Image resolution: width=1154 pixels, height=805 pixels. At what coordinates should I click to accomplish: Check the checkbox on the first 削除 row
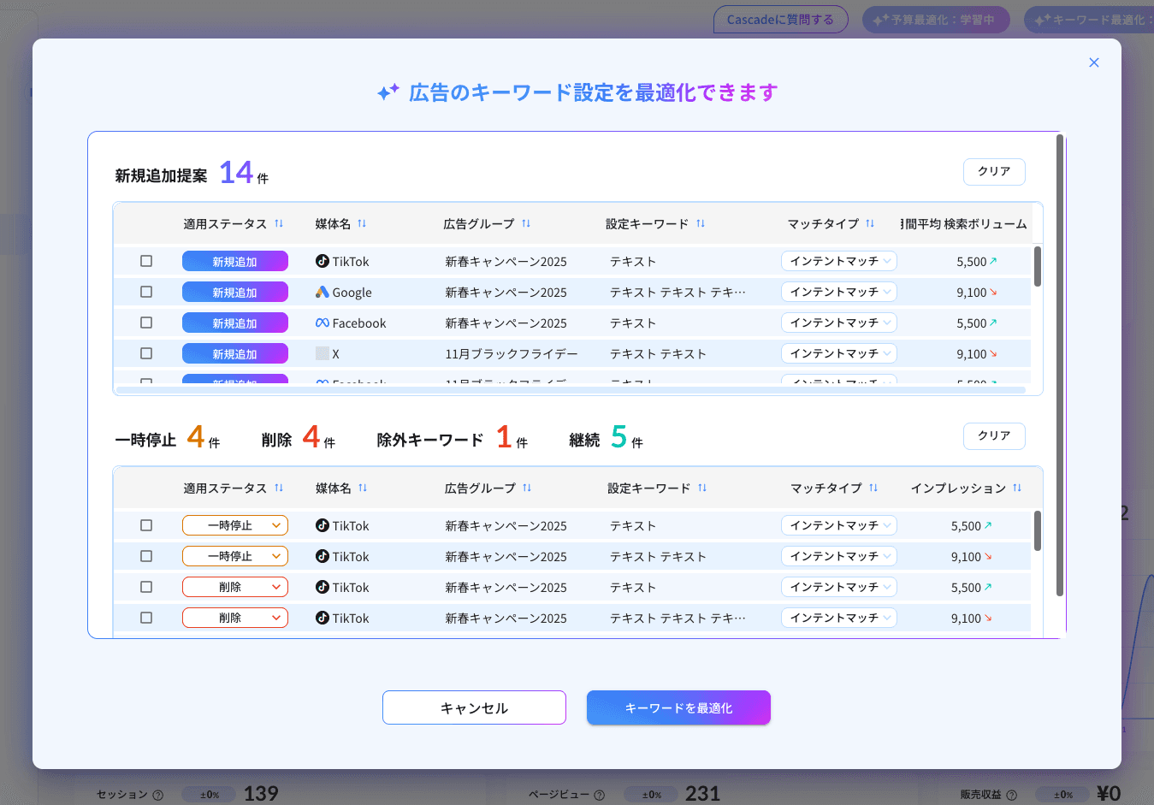(145, 587)
